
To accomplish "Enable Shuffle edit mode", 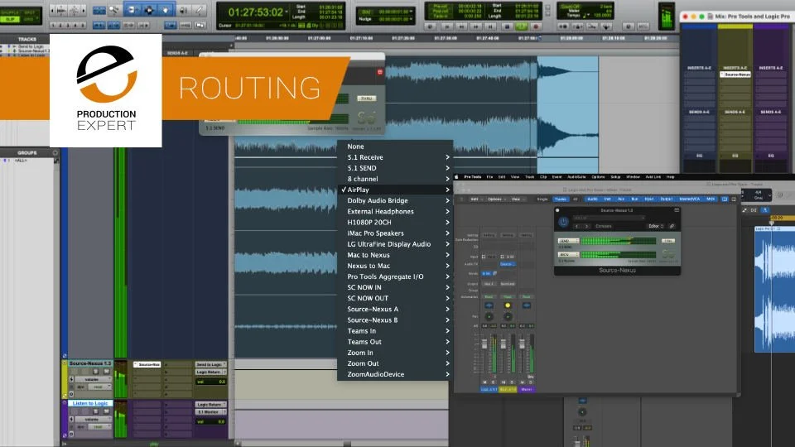I will click(10, 12).
